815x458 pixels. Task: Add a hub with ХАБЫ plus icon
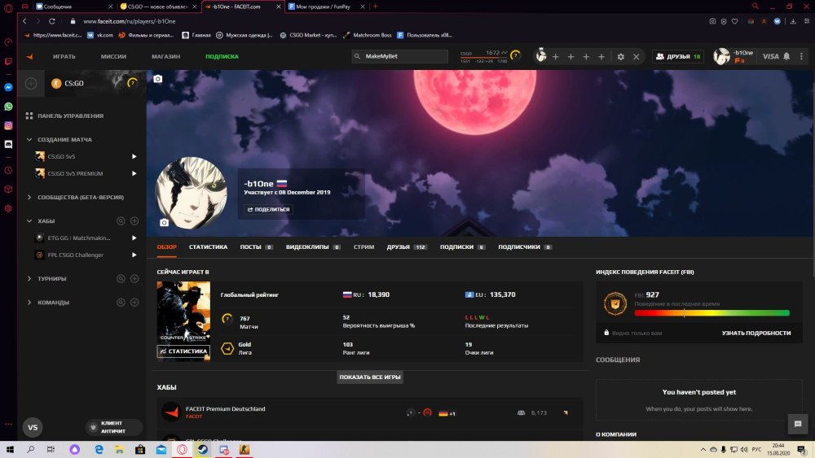pos(134,221)
